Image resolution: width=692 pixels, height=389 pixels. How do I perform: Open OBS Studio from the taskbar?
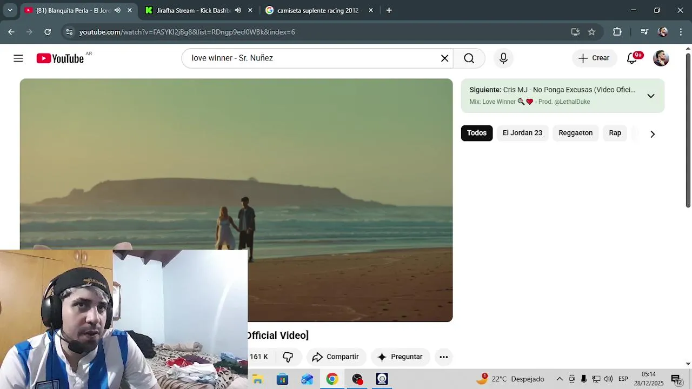(357, 379)
